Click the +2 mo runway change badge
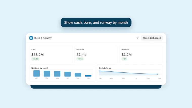192x108 pixels. point(80,59)
